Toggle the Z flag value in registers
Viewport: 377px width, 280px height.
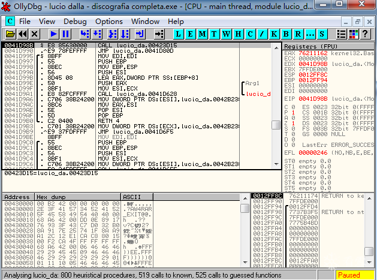pyautogui.click(x=293, y=124)
